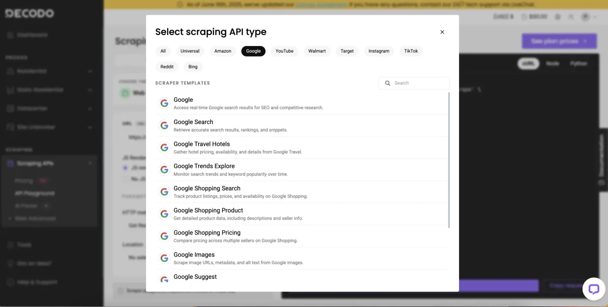
Task: Switch to Node code tab in background
Action: 553,64
